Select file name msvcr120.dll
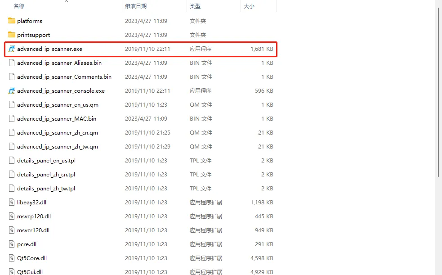The image size is (442, 275). (33, 230)
